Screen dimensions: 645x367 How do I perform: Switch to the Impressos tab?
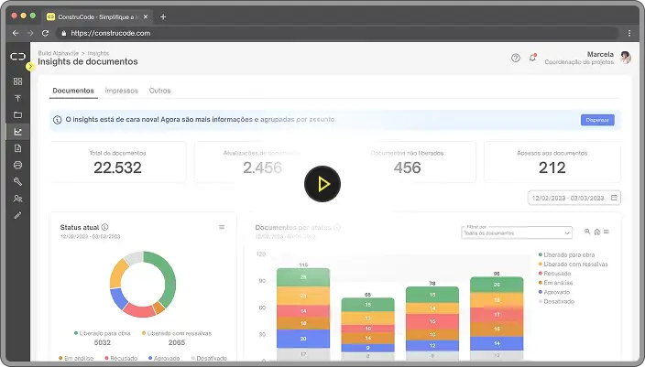pos(122,92)
